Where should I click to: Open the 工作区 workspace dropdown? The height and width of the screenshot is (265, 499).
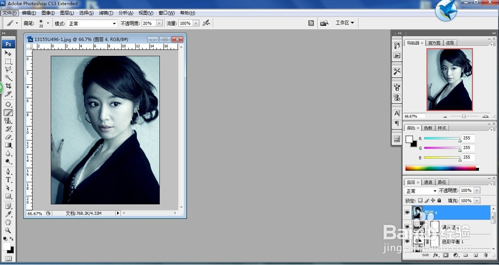tap(345, 23)
